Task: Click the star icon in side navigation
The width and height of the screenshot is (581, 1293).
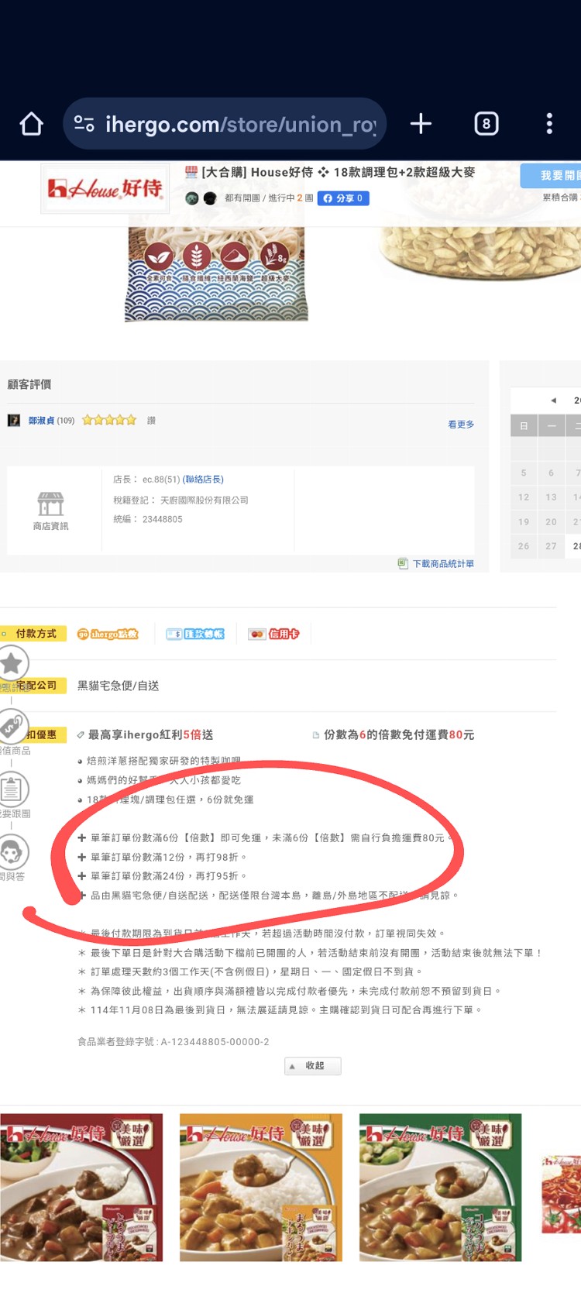Action: point(12,663)
